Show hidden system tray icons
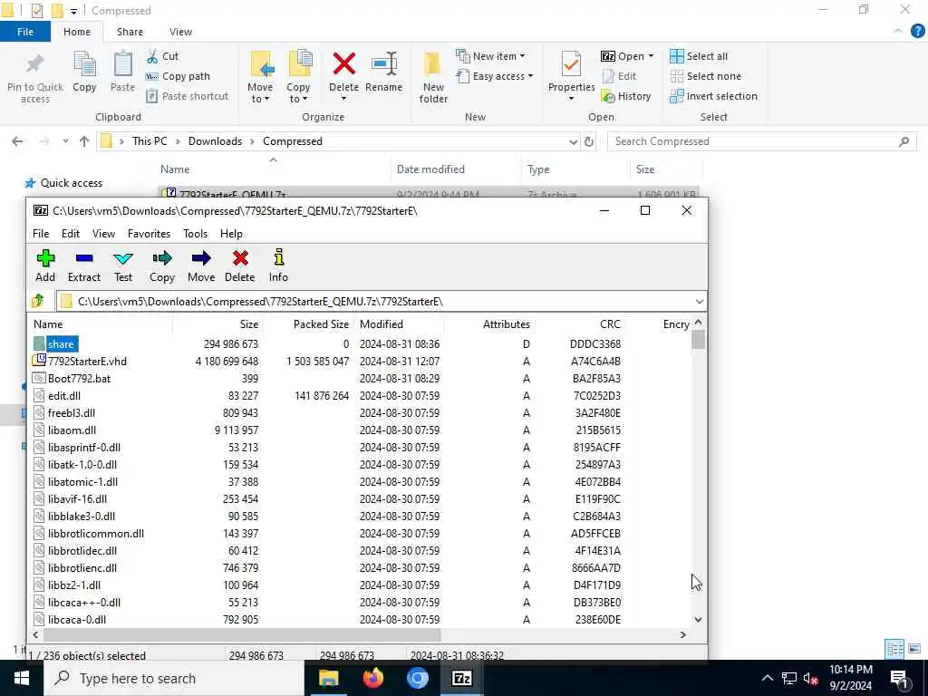This screenshot has height=696, width=928. (x=767, y=678)
